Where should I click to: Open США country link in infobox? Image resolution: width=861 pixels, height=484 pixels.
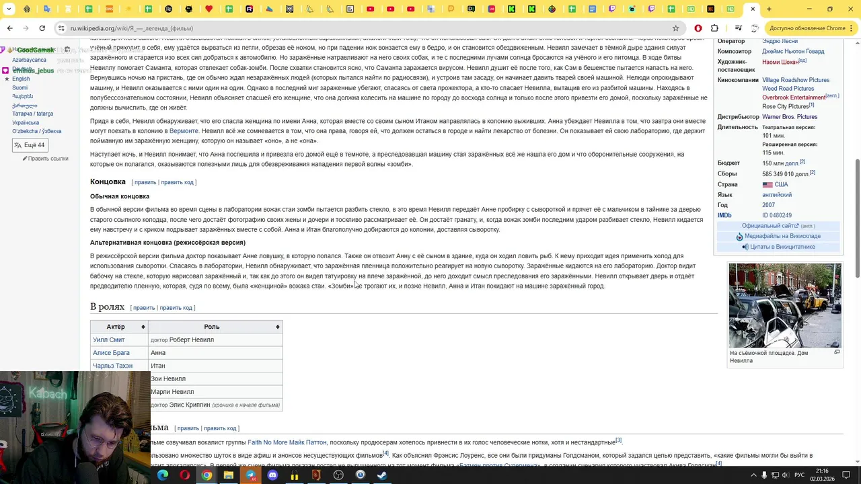coord(781,184)
